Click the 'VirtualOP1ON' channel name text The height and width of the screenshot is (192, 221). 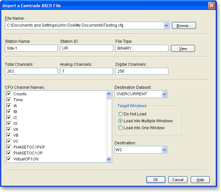26,159
